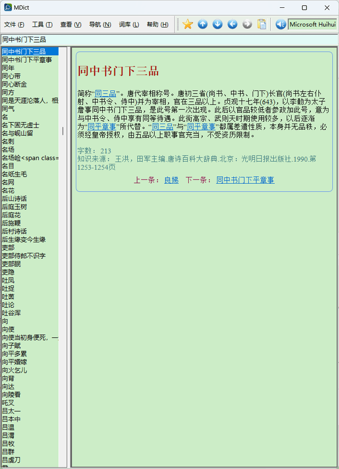The width and height of the screenshot is (339, 469).
Task: Click the favorites star icon
Action: pos(188,24)
